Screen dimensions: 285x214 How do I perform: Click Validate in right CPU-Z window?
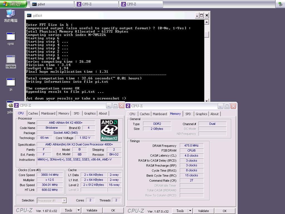pyautogui.click(x=203, y=211)
